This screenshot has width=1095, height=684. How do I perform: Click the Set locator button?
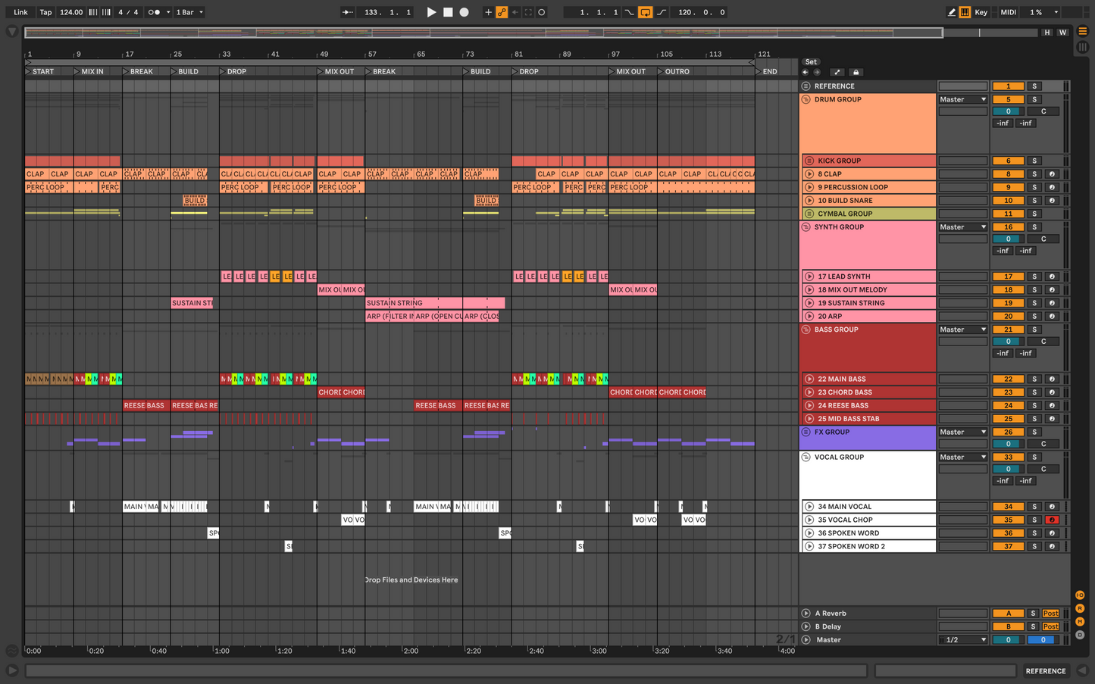point(811,62)
